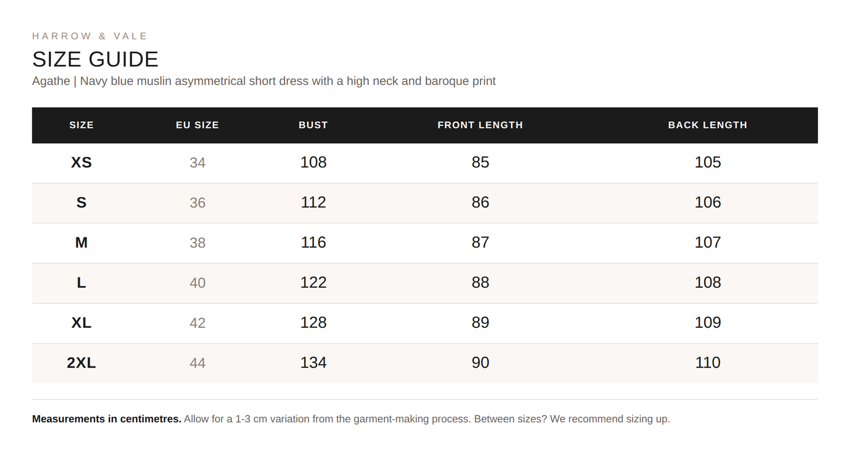
Task: Click the EU SIZE column header
Action: pos(197,125)
